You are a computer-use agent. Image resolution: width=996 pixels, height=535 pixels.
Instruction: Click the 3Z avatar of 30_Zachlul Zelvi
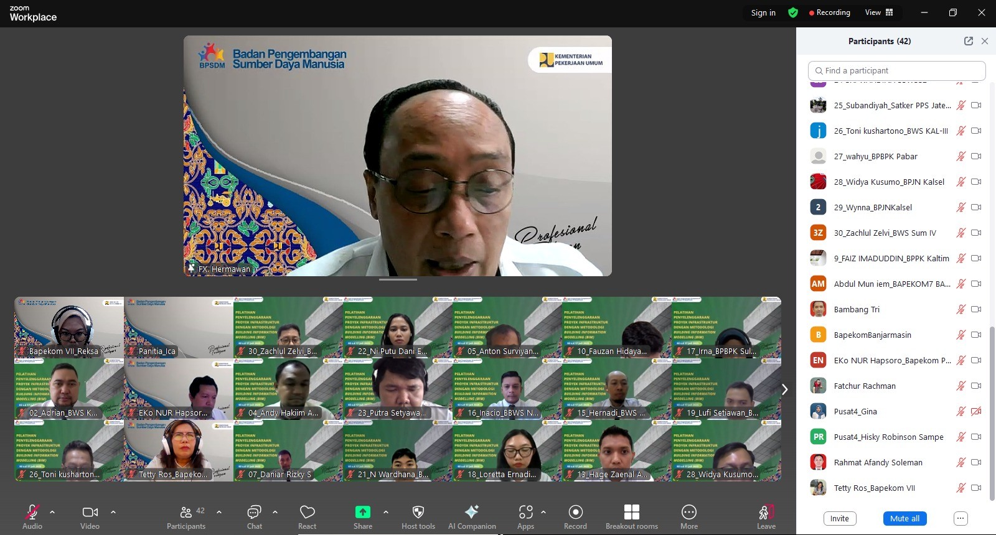point(818,233)
